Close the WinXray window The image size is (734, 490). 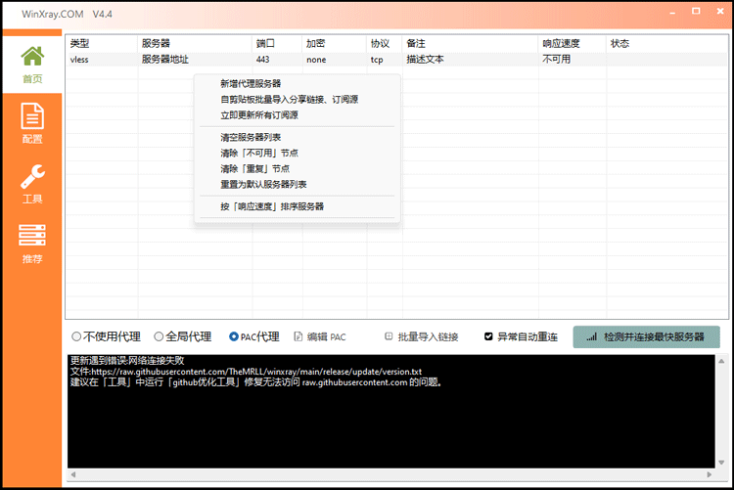(720, 11)
